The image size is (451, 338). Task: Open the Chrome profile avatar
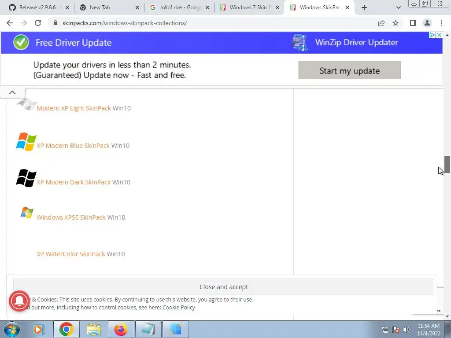427,23
